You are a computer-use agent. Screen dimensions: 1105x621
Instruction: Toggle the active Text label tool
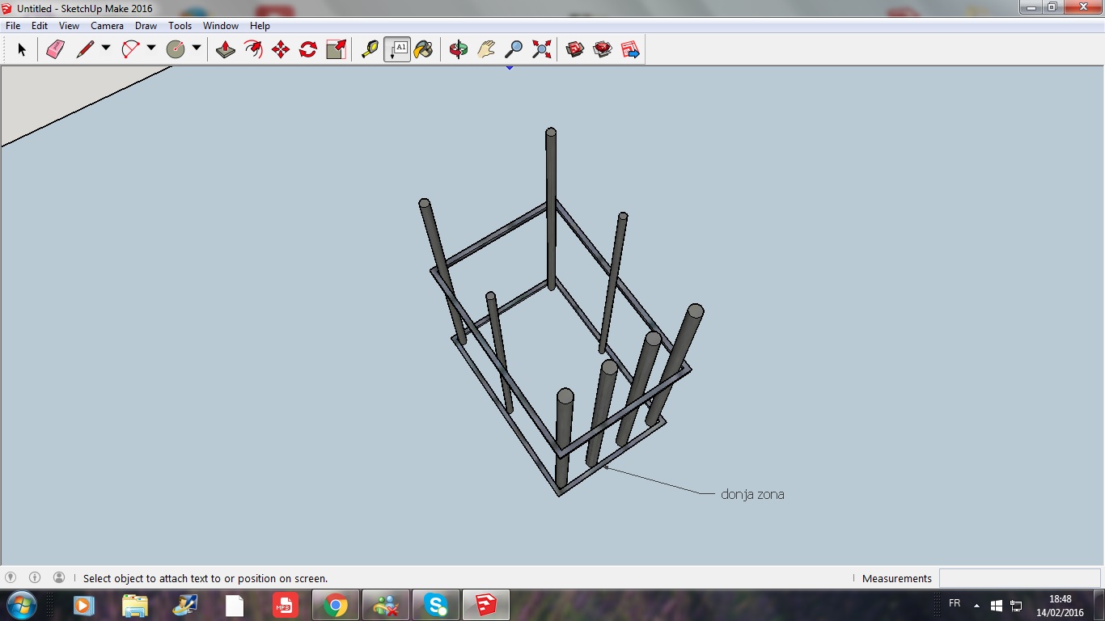tap(397, 49)
